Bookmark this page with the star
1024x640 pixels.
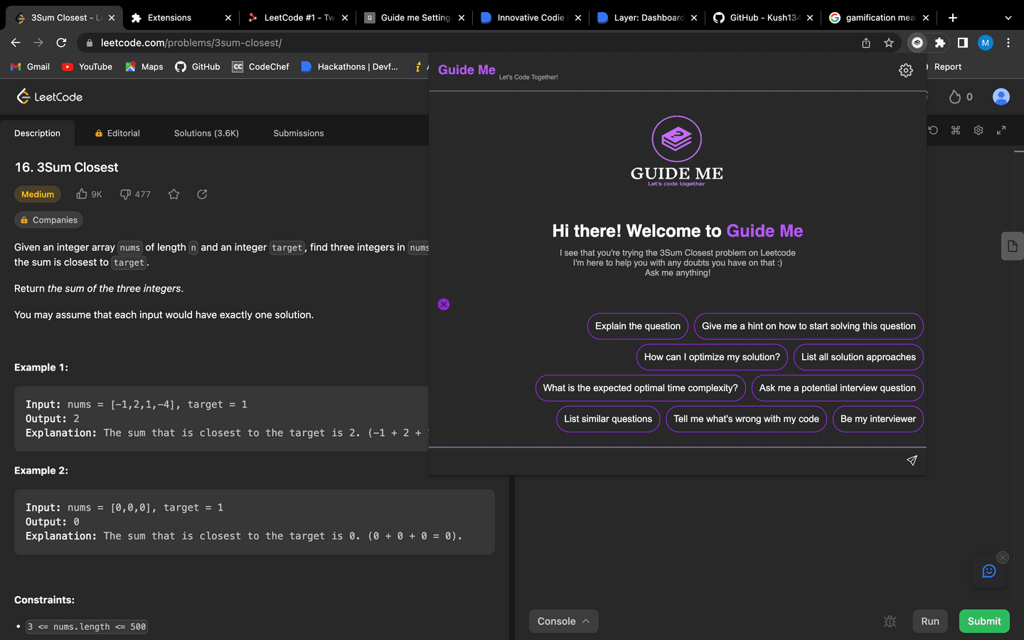coord(889,43)
